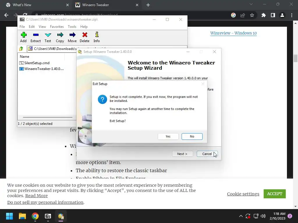
Task: Click Winaero setup icon in taskbar
Action: tap(61, 216)
